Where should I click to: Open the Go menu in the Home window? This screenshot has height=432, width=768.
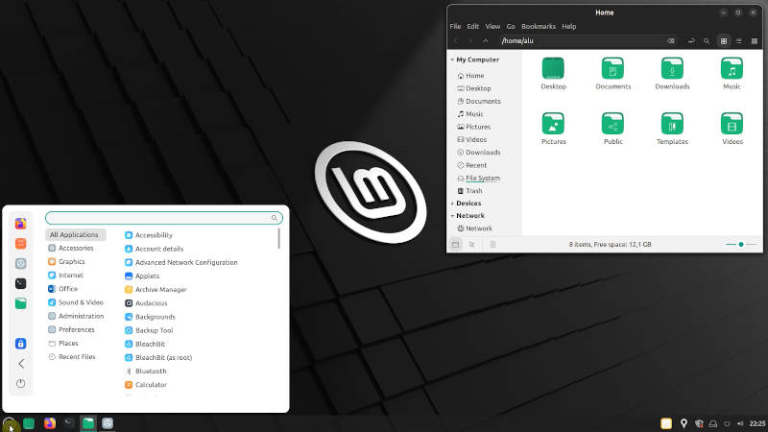[x=511, y=27]
